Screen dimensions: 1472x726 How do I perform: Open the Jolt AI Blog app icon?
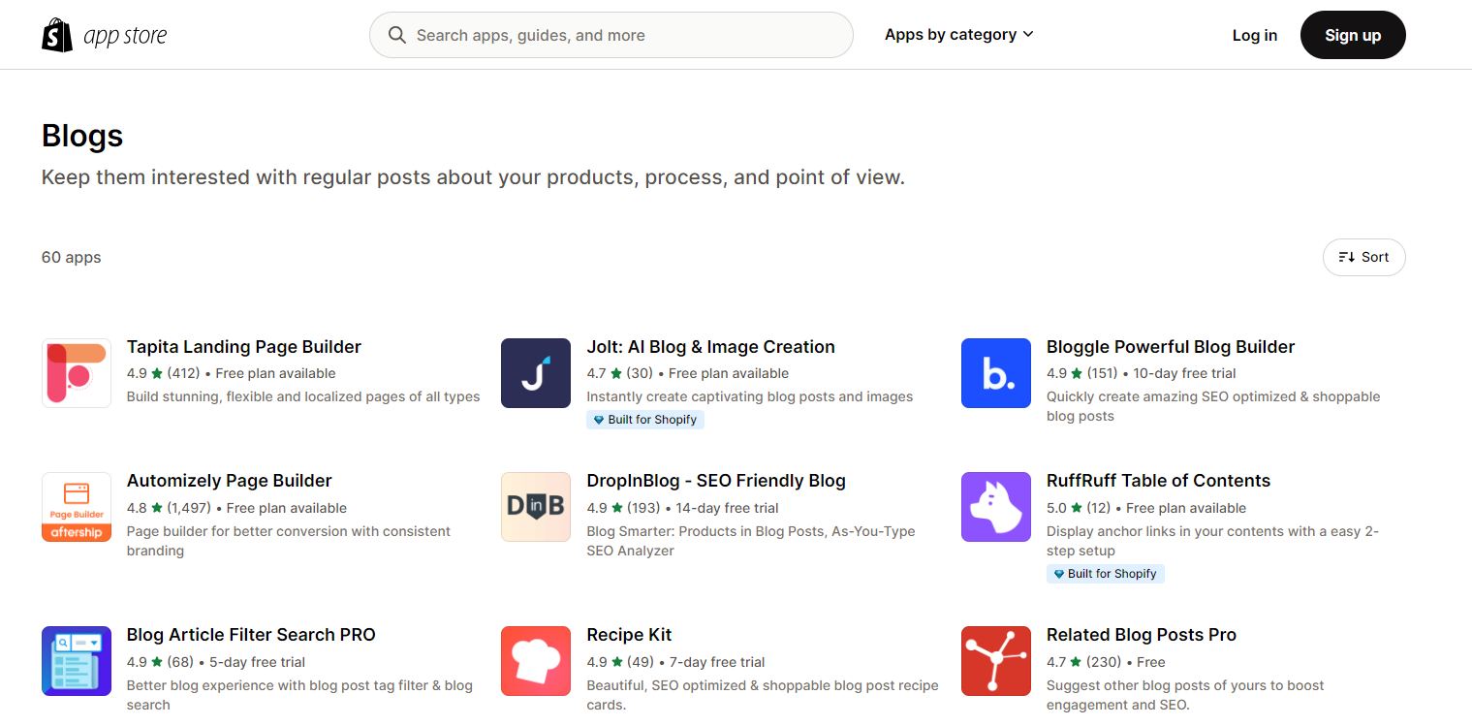point(536,373)
